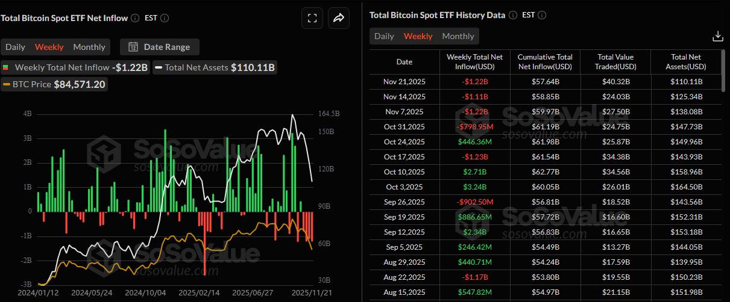
Task: Select Weekly tab in the history table
Action: 418,36
